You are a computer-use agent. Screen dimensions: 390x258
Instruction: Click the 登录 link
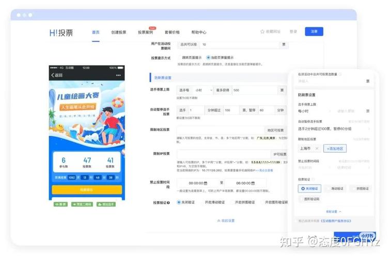tap(293, 31)
